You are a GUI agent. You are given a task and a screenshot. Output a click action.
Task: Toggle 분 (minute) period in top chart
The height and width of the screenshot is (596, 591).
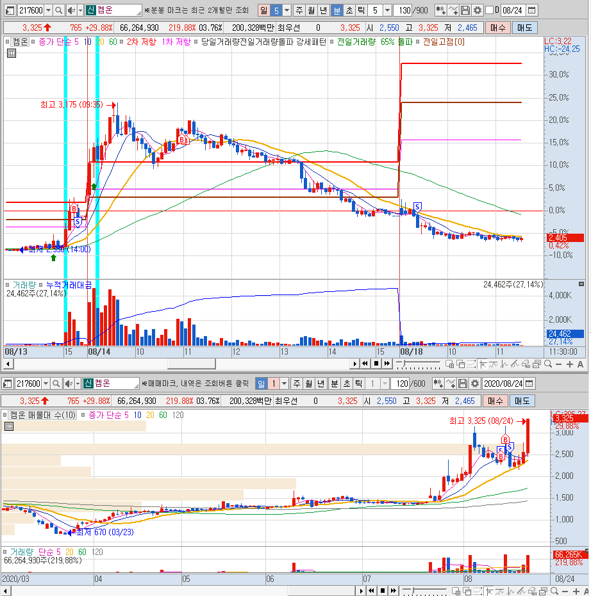click(337, 10)
